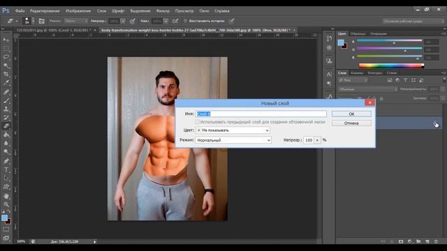
Task: Open the Файл menu
Action: [20, 11]
